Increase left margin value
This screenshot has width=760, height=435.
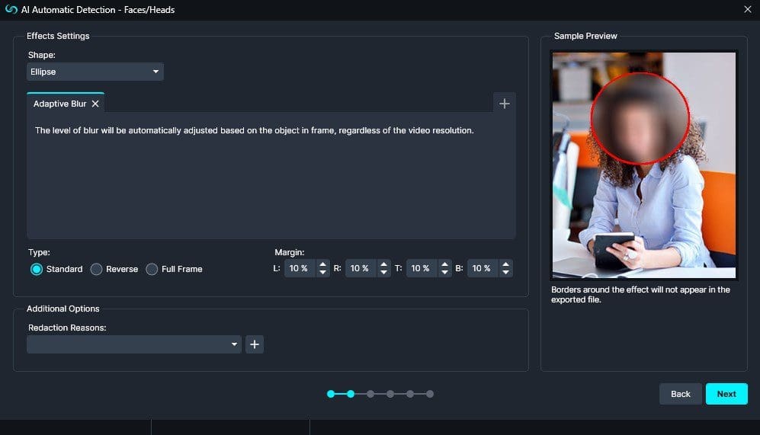(322, 264)
